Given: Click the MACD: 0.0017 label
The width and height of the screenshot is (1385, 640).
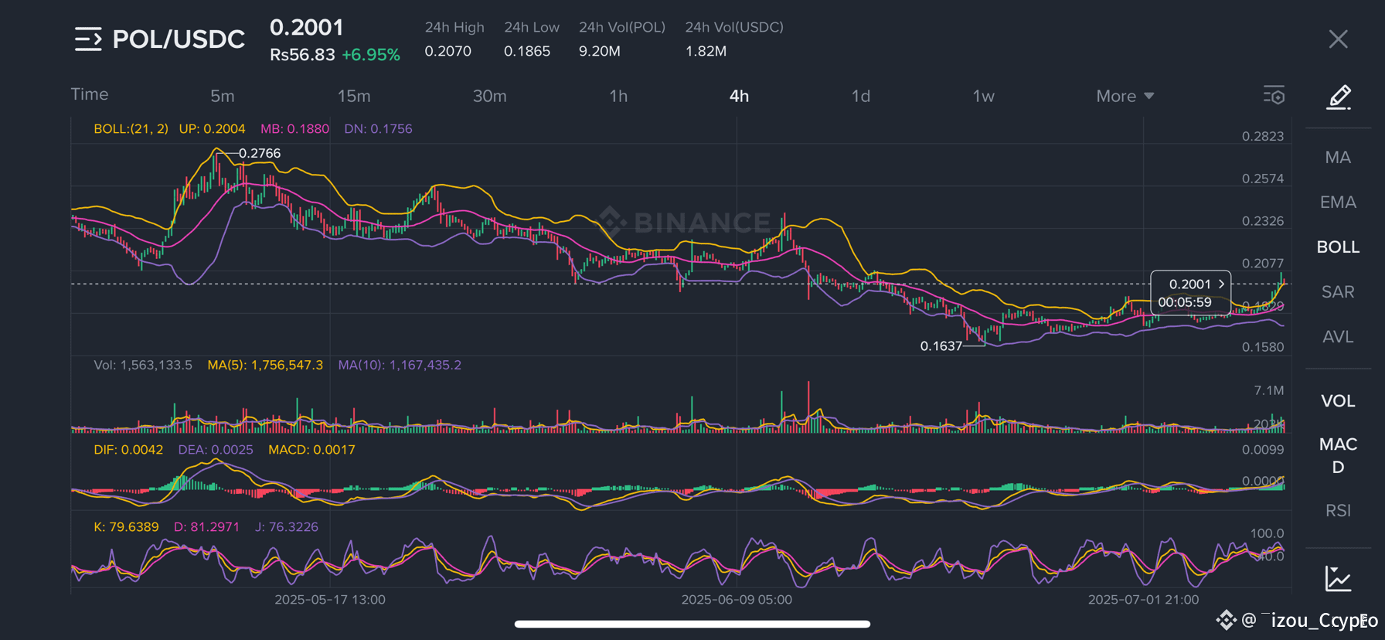Looking at the screenshot, I should click(311, 450).
